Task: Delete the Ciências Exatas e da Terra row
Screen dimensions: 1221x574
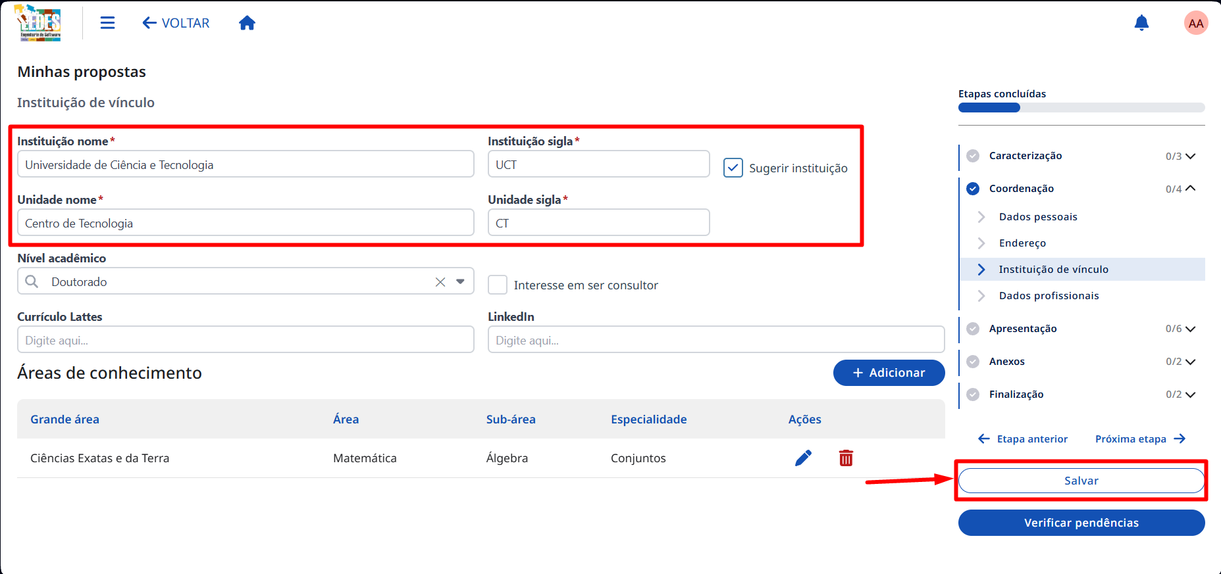Action: click(x=846, y=458)
